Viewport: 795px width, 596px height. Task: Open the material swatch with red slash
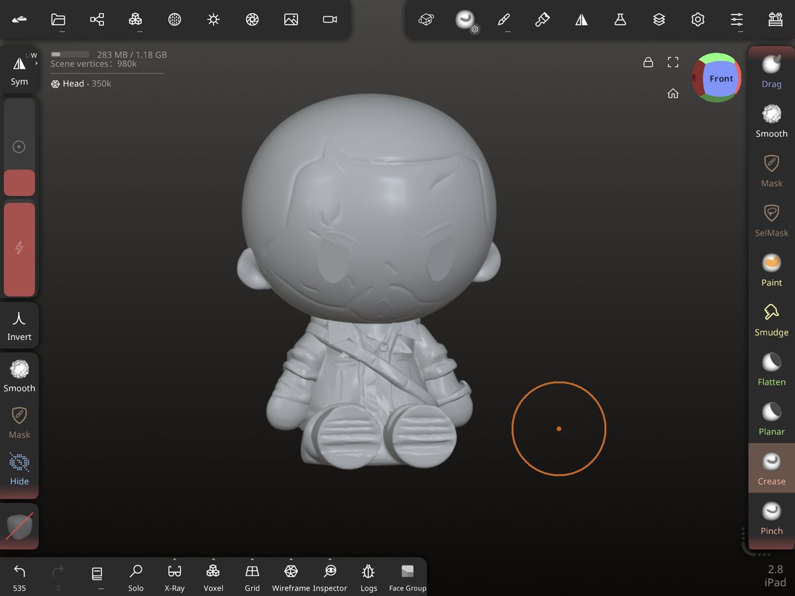(19, 526)
